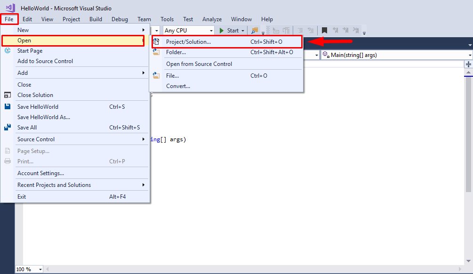Image resolution: width=473 pixels, height=274 pixels.
Task: Click the Close Solution icon
Action: 6,95
